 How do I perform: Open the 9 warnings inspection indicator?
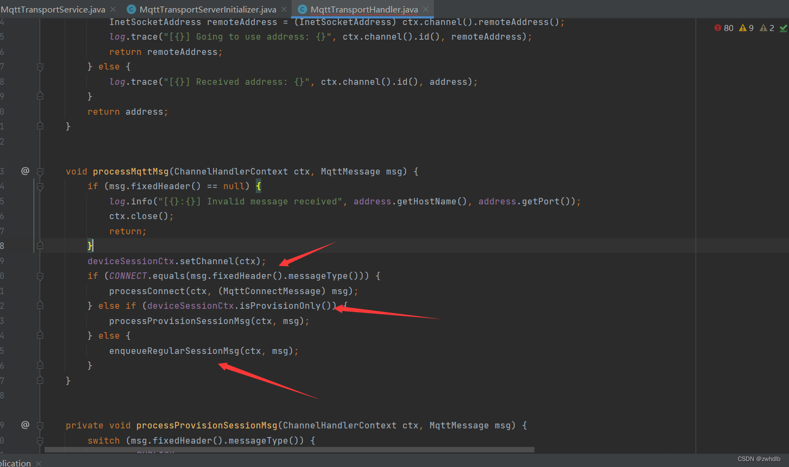pyautogui.click(x=747, y=28)
